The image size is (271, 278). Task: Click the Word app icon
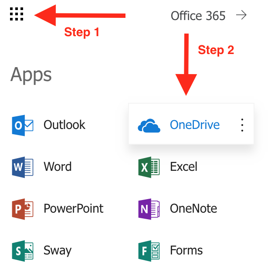[x=23, y=167]
